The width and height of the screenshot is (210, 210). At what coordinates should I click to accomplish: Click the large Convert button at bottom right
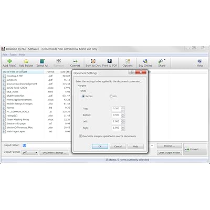point(195,149)
